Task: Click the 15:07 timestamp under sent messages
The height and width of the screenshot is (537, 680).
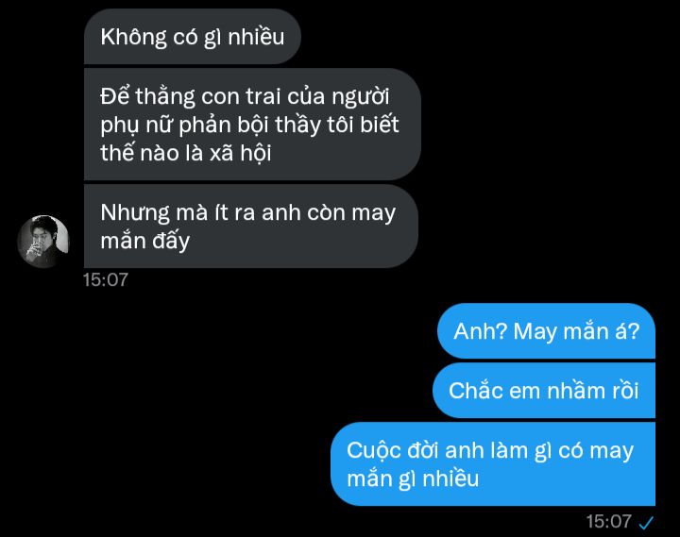Action: pyautogui.click(x=608, y=522)
